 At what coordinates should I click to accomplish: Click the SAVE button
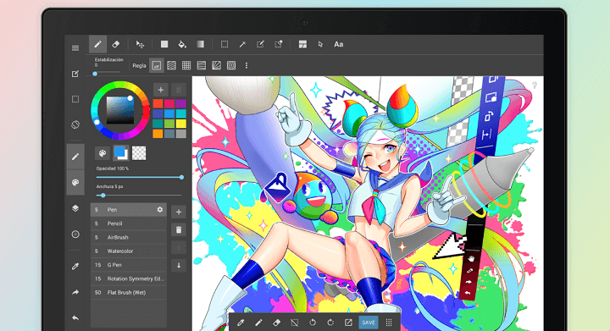pyautogui.click(x=368, y=323)
